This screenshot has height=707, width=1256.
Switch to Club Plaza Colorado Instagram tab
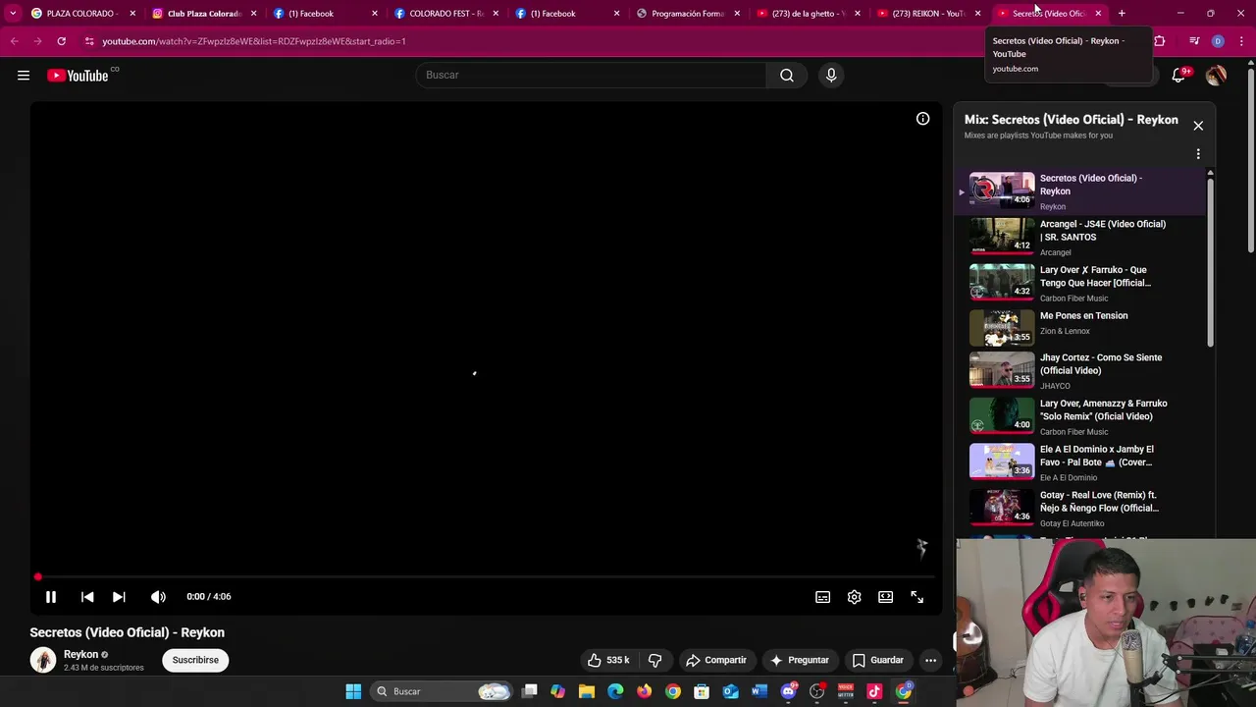[204, 14]
